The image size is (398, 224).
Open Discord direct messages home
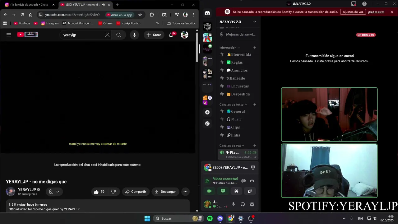pyautogui.click(x=207, y=13)
